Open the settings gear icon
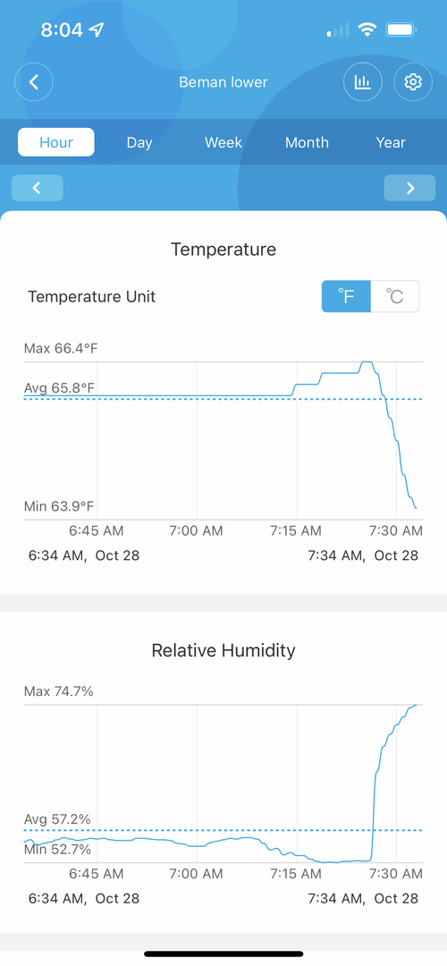Image resolution: width=447 pixels, height=966 pixels. [413, 82]
